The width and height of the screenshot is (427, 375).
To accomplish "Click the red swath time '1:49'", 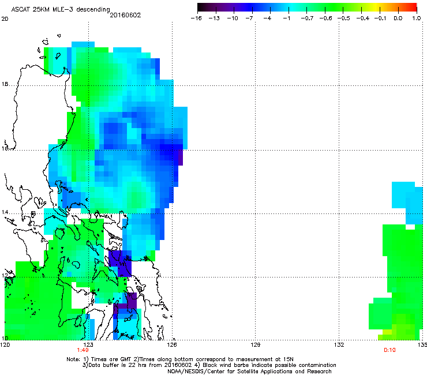I will pyautogui.click(x=83, y=350).
